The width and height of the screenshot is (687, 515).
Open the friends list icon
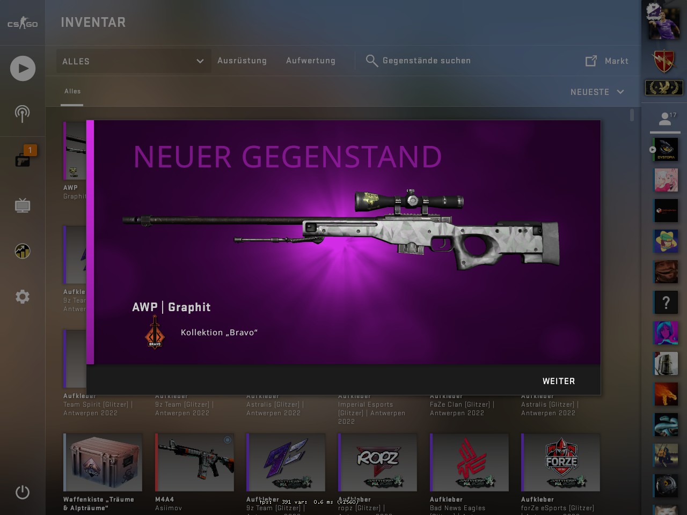(666, 119)
